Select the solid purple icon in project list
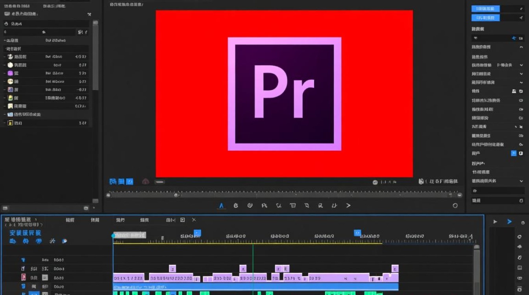 [x=10, y=73]
